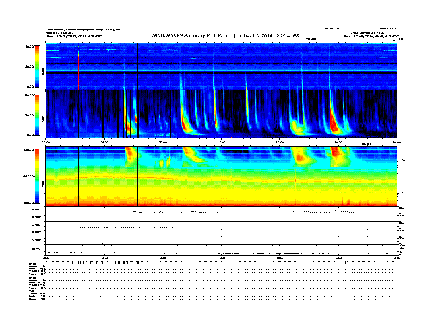Click the 10 tick on TNR right axis
Viewport: 428px width, 331px height.
pyautogui.click(x=401, y=193)
